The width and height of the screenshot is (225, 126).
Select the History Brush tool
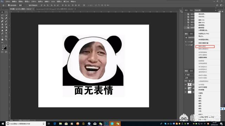(x=6, y=24)
